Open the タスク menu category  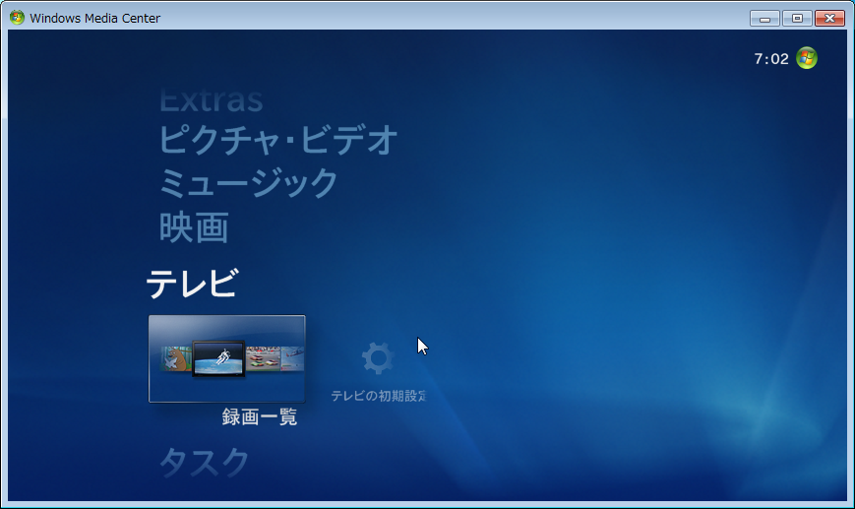point(204,462)
